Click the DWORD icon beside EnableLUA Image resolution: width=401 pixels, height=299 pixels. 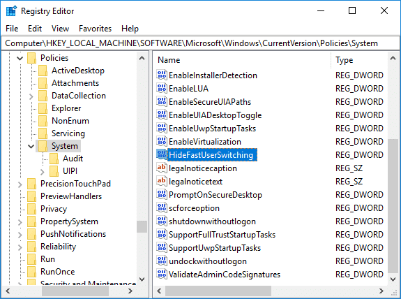(x=161, y=89)
